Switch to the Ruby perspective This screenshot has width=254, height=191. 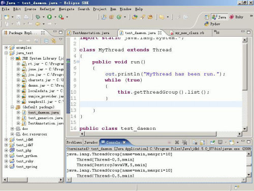[236, 17]
